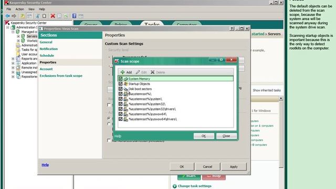Uncheck the %systemroot%\system32\drivers\ checkbox
Viewport: 336px width, 189px height.
120,109
